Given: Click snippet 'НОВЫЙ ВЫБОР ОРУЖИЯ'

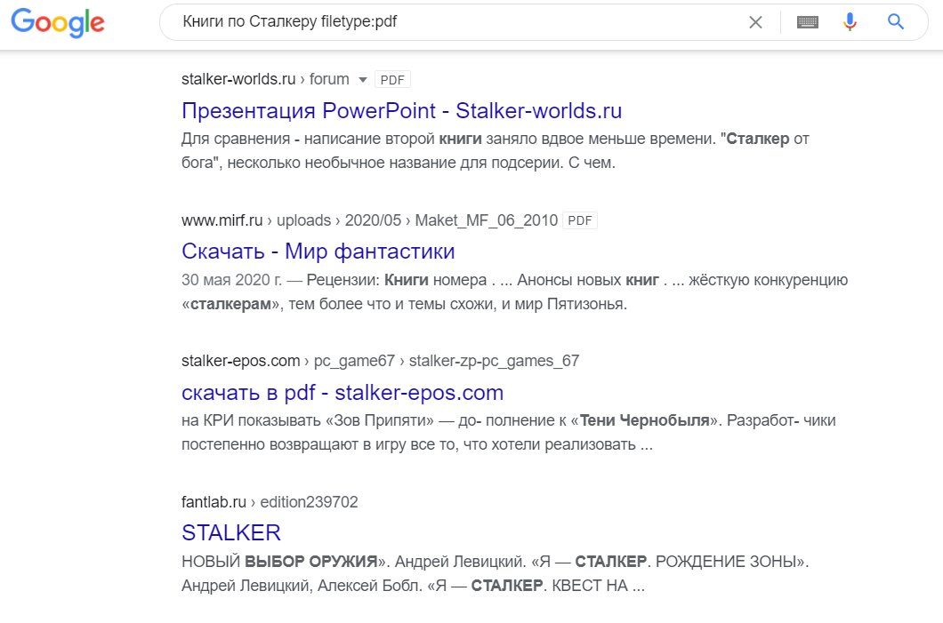Looking at the screenshot, I should click(x=279, y=562).
